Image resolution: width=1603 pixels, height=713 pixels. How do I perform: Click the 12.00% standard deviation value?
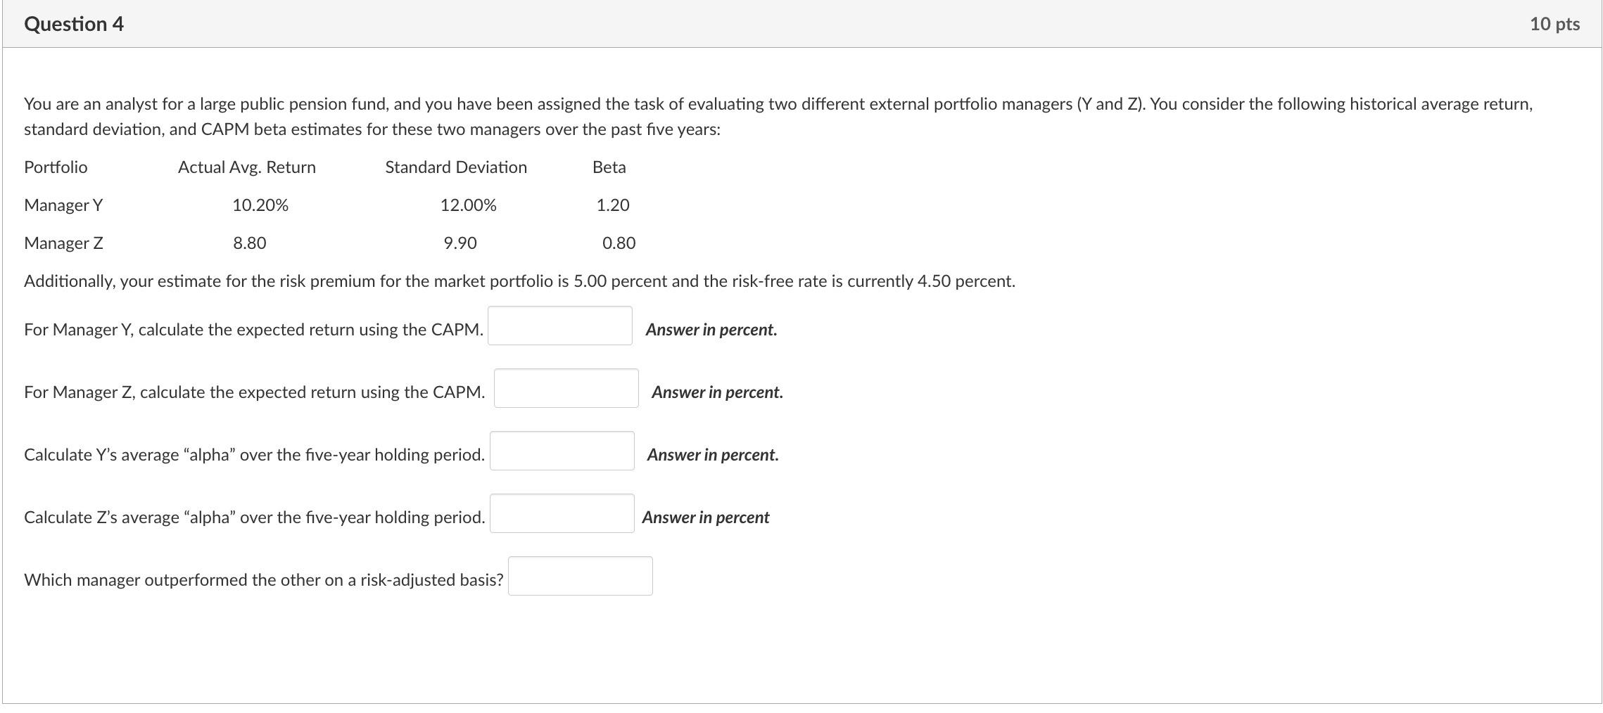pyautogui.click(x=468, y=205)
